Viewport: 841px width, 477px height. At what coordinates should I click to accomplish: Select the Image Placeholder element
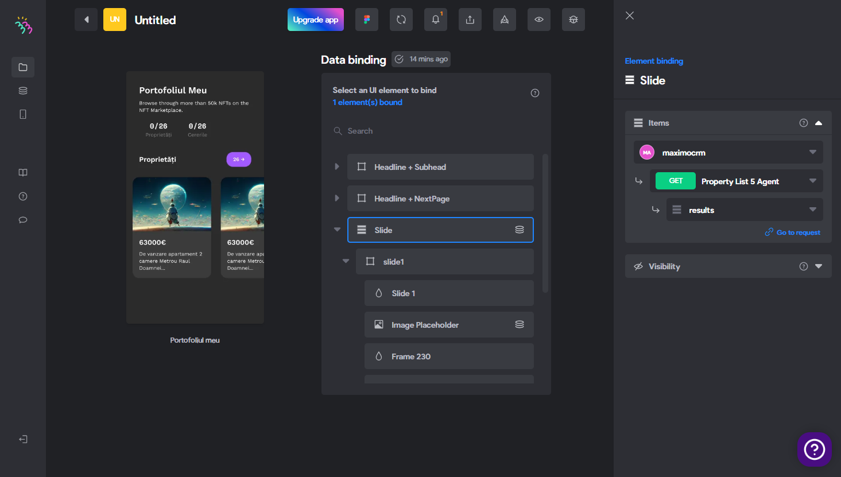click(449, 325)
